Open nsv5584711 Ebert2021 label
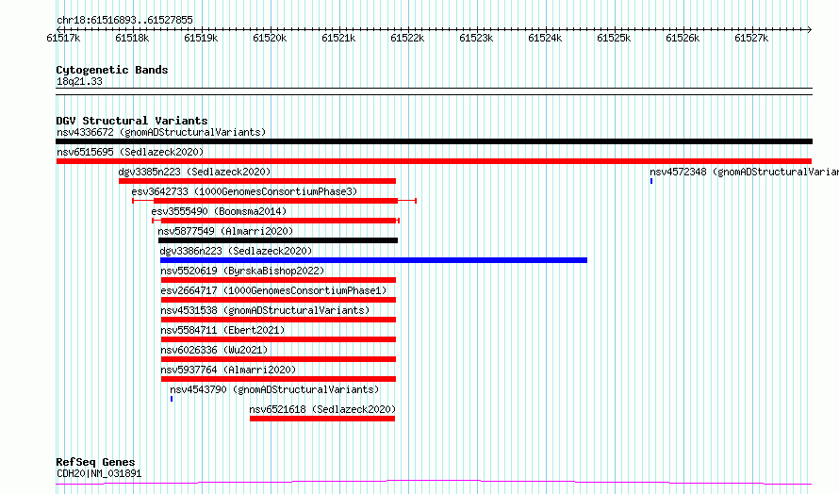 [222, 330]
